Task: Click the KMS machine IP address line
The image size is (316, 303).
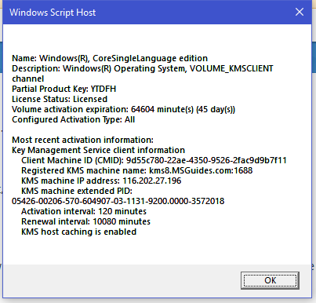Action: (101, 181)
